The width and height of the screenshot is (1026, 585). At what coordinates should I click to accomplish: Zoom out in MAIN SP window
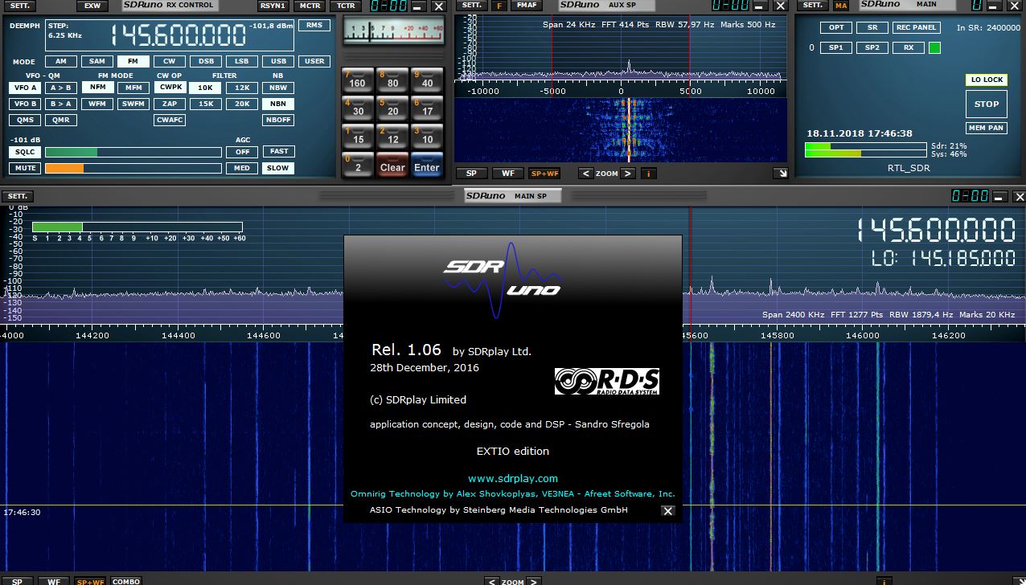[492, 580]
